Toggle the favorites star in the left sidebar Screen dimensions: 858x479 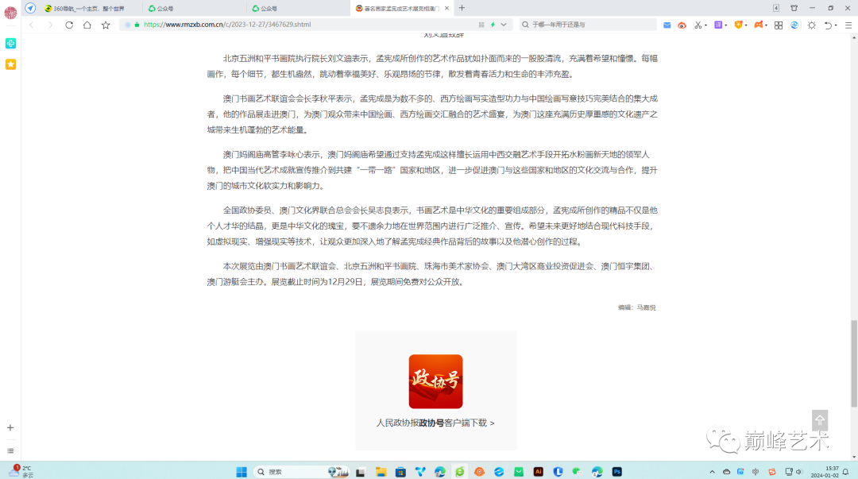[10, 64]
